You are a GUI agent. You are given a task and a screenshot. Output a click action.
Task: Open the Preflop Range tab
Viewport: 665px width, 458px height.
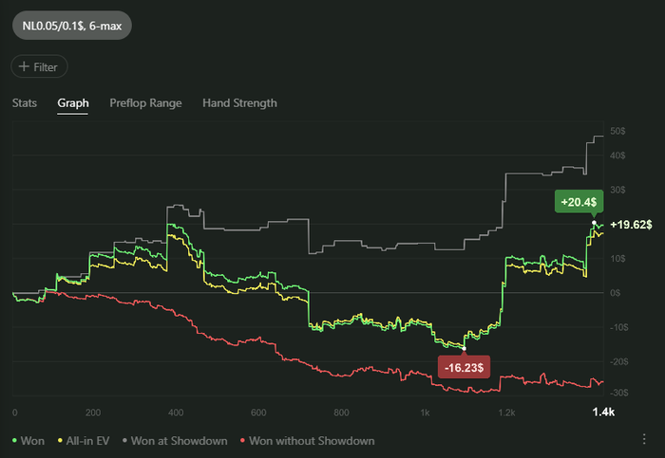point(145,102)
